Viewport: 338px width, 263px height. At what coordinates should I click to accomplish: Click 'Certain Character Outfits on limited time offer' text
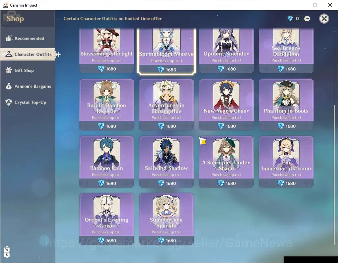coord(113,19)
